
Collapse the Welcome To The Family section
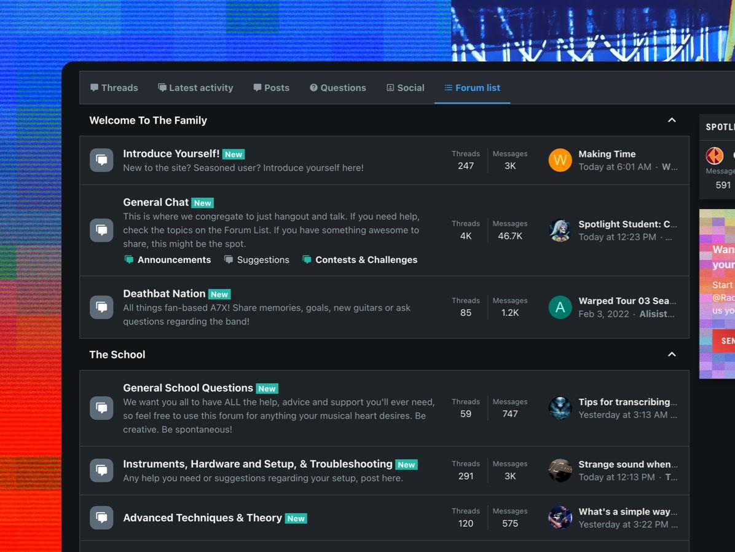click(672, 120)
